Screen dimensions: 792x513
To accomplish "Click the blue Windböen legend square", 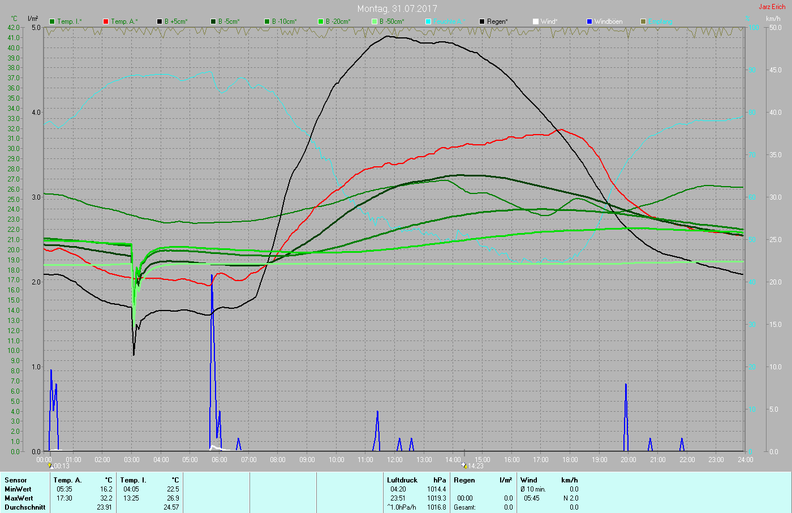I will 589,21.
